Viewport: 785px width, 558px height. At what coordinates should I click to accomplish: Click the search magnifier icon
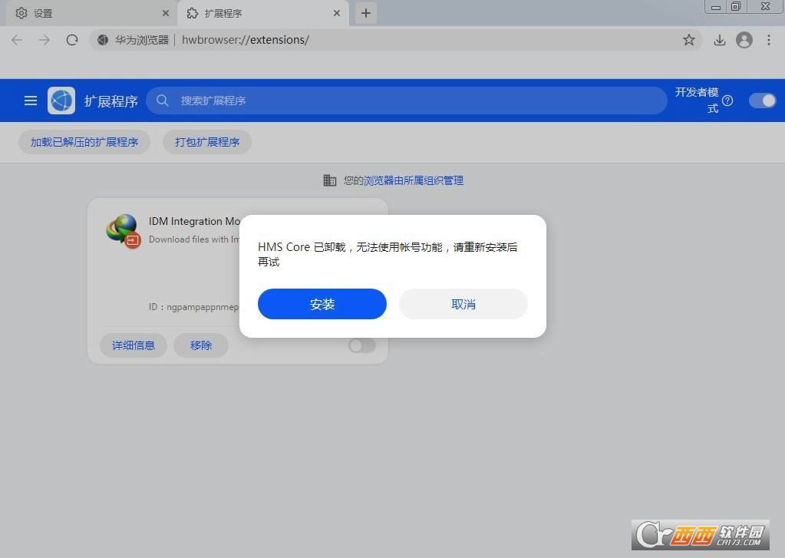tap(162, 101)
